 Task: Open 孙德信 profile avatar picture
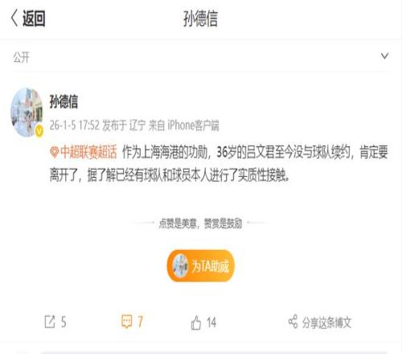27,112
